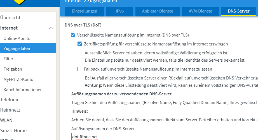Expand the Telefonie menu section
Image resolution: width=258 pixels, height=140 pixels.
pyautogui.click(x=10, y=100)
